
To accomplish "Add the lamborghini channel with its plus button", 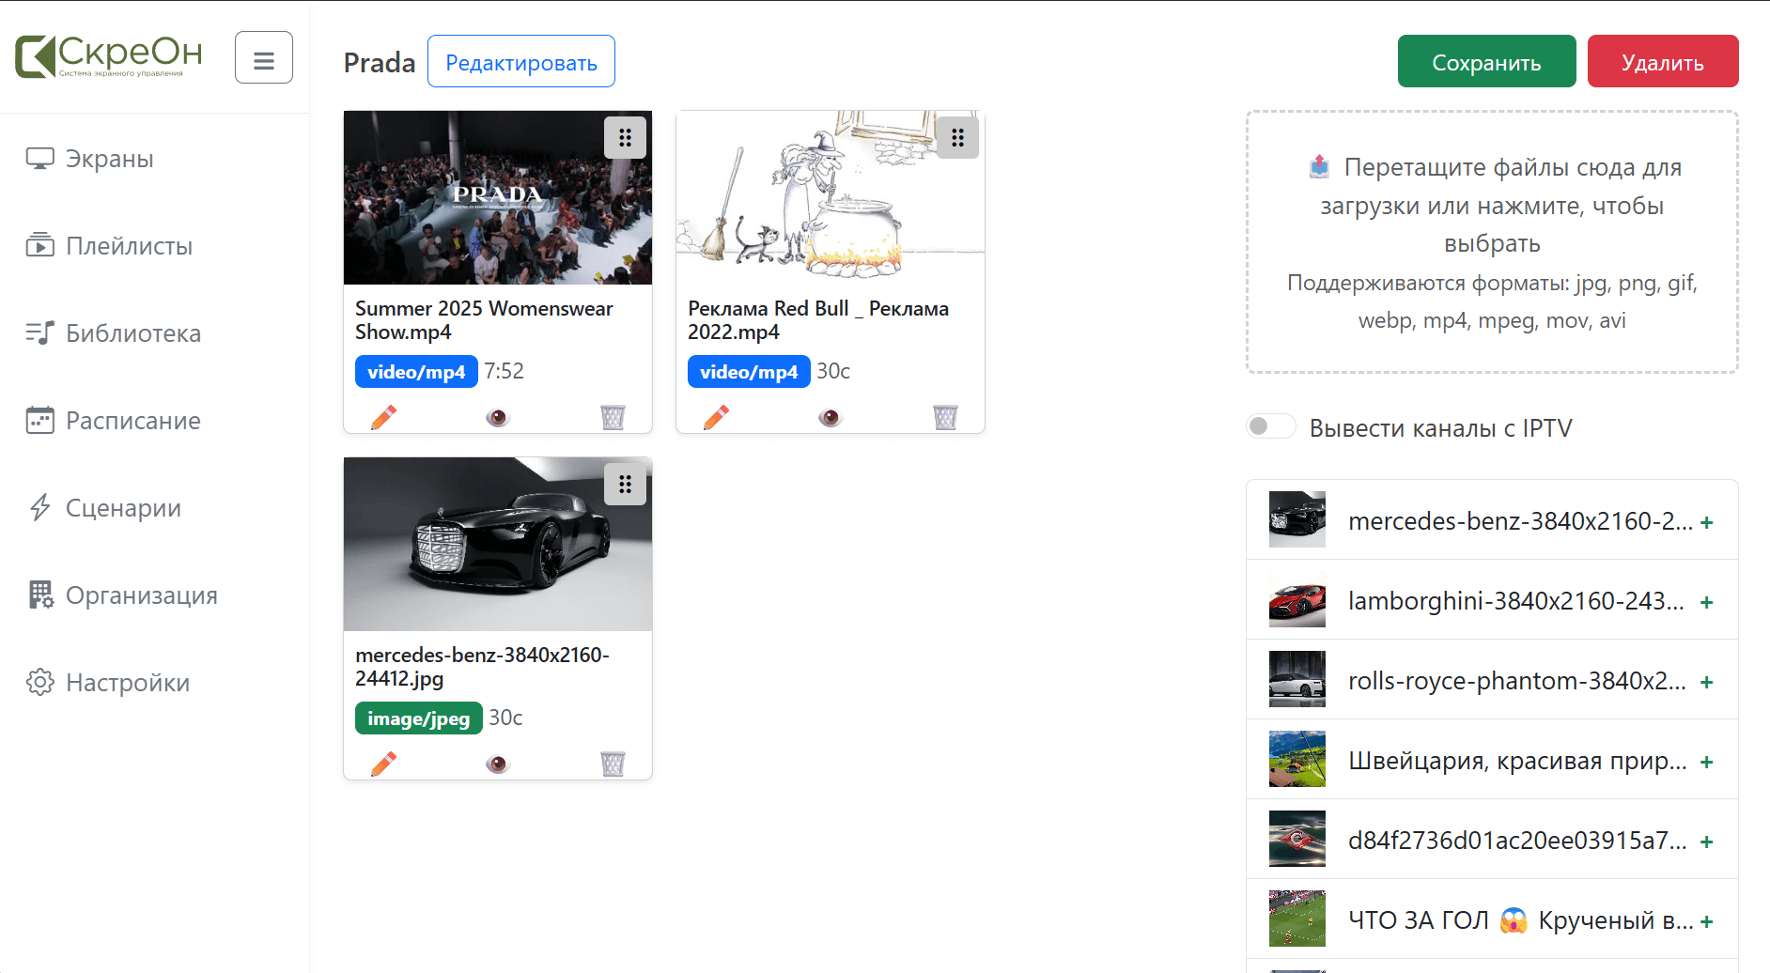I will tap(1708, 600).
